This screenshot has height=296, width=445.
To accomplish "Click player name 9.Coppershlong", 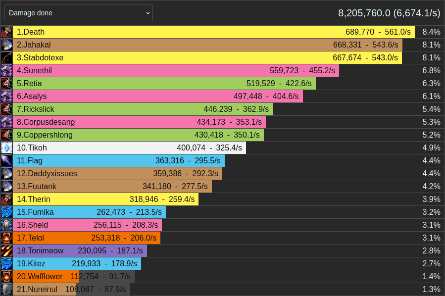I will point(45,135).
